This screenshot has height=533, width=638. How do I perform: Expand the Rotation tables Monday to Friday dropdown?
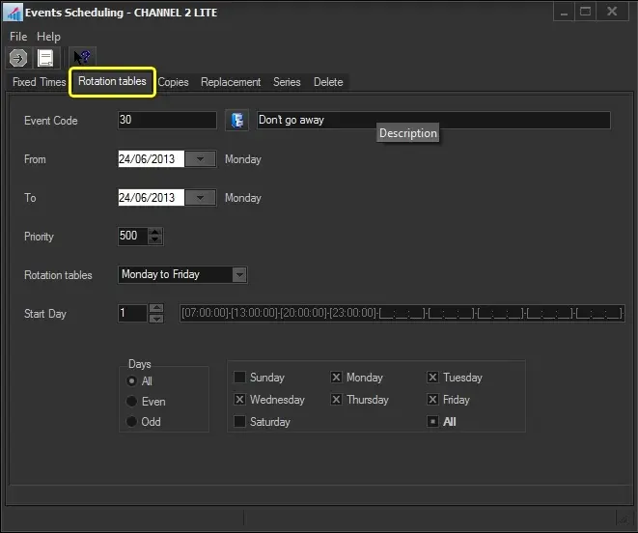point(239,275)
